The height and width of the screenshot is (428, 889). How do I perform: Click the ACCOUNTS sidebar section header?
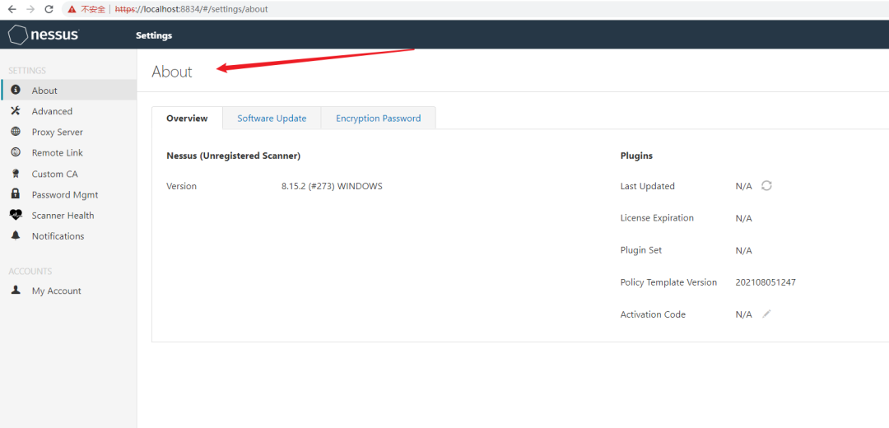(30, 271)
